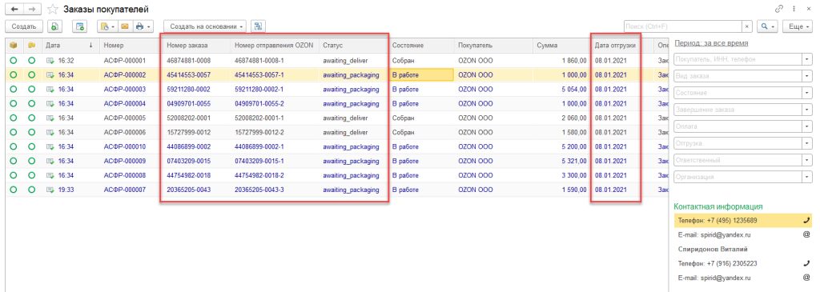The height and width of the screenshot is (292, 820).
Task: Open the printer dropdown
Action: pos(143,26)
